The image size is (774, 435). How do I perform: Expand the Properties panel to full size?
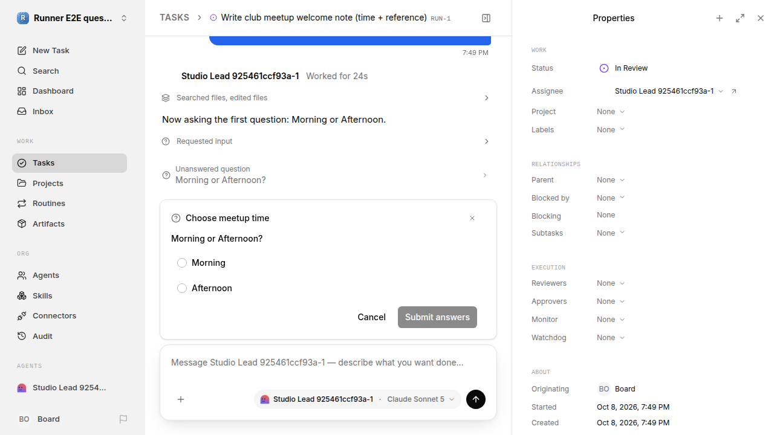[740, 18]
